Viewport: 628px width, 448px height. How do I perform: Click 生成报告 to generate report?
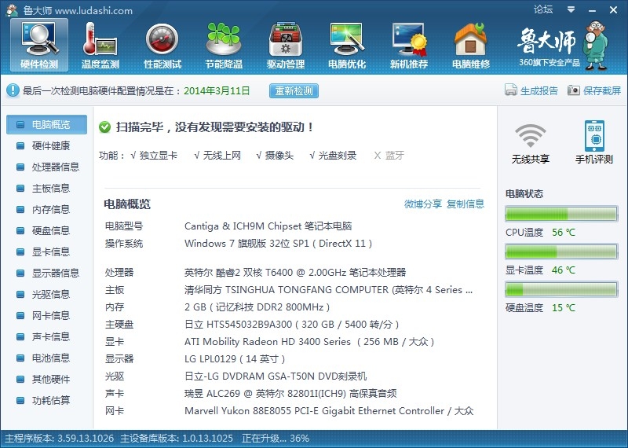coord(531,90)
